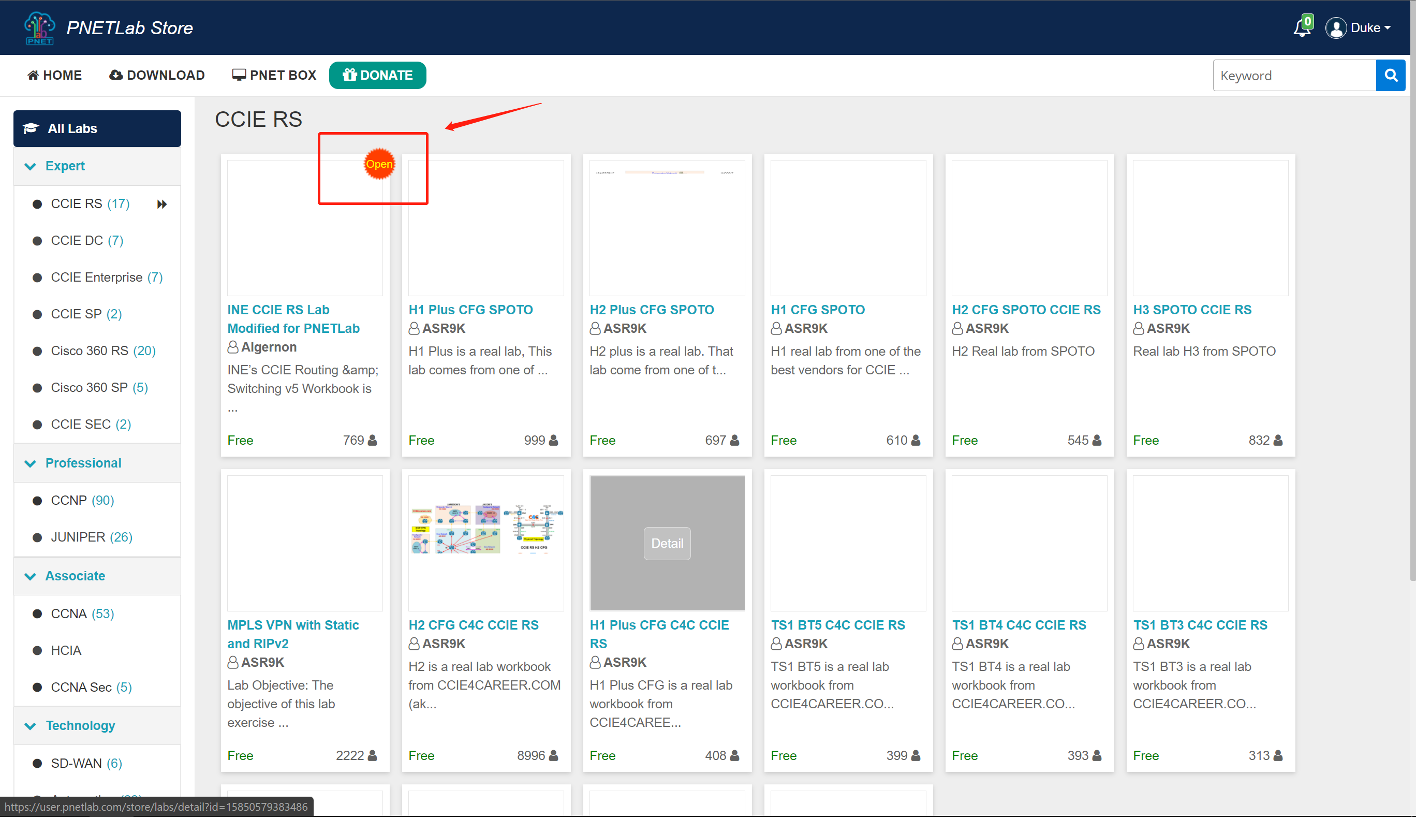Open the PNET BOX menu item

274,75
